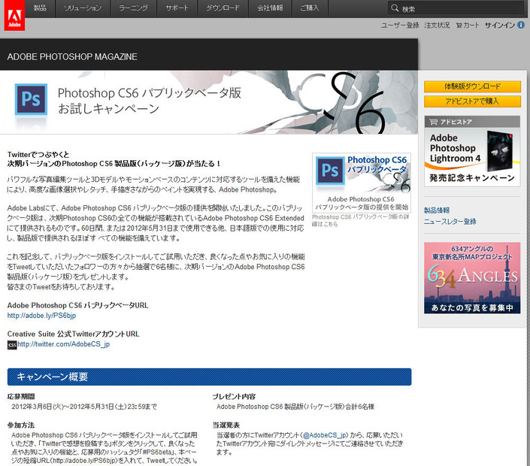Click 'Creative Suite 公式TwitterアカウントURL' heading

click(74, 334)
